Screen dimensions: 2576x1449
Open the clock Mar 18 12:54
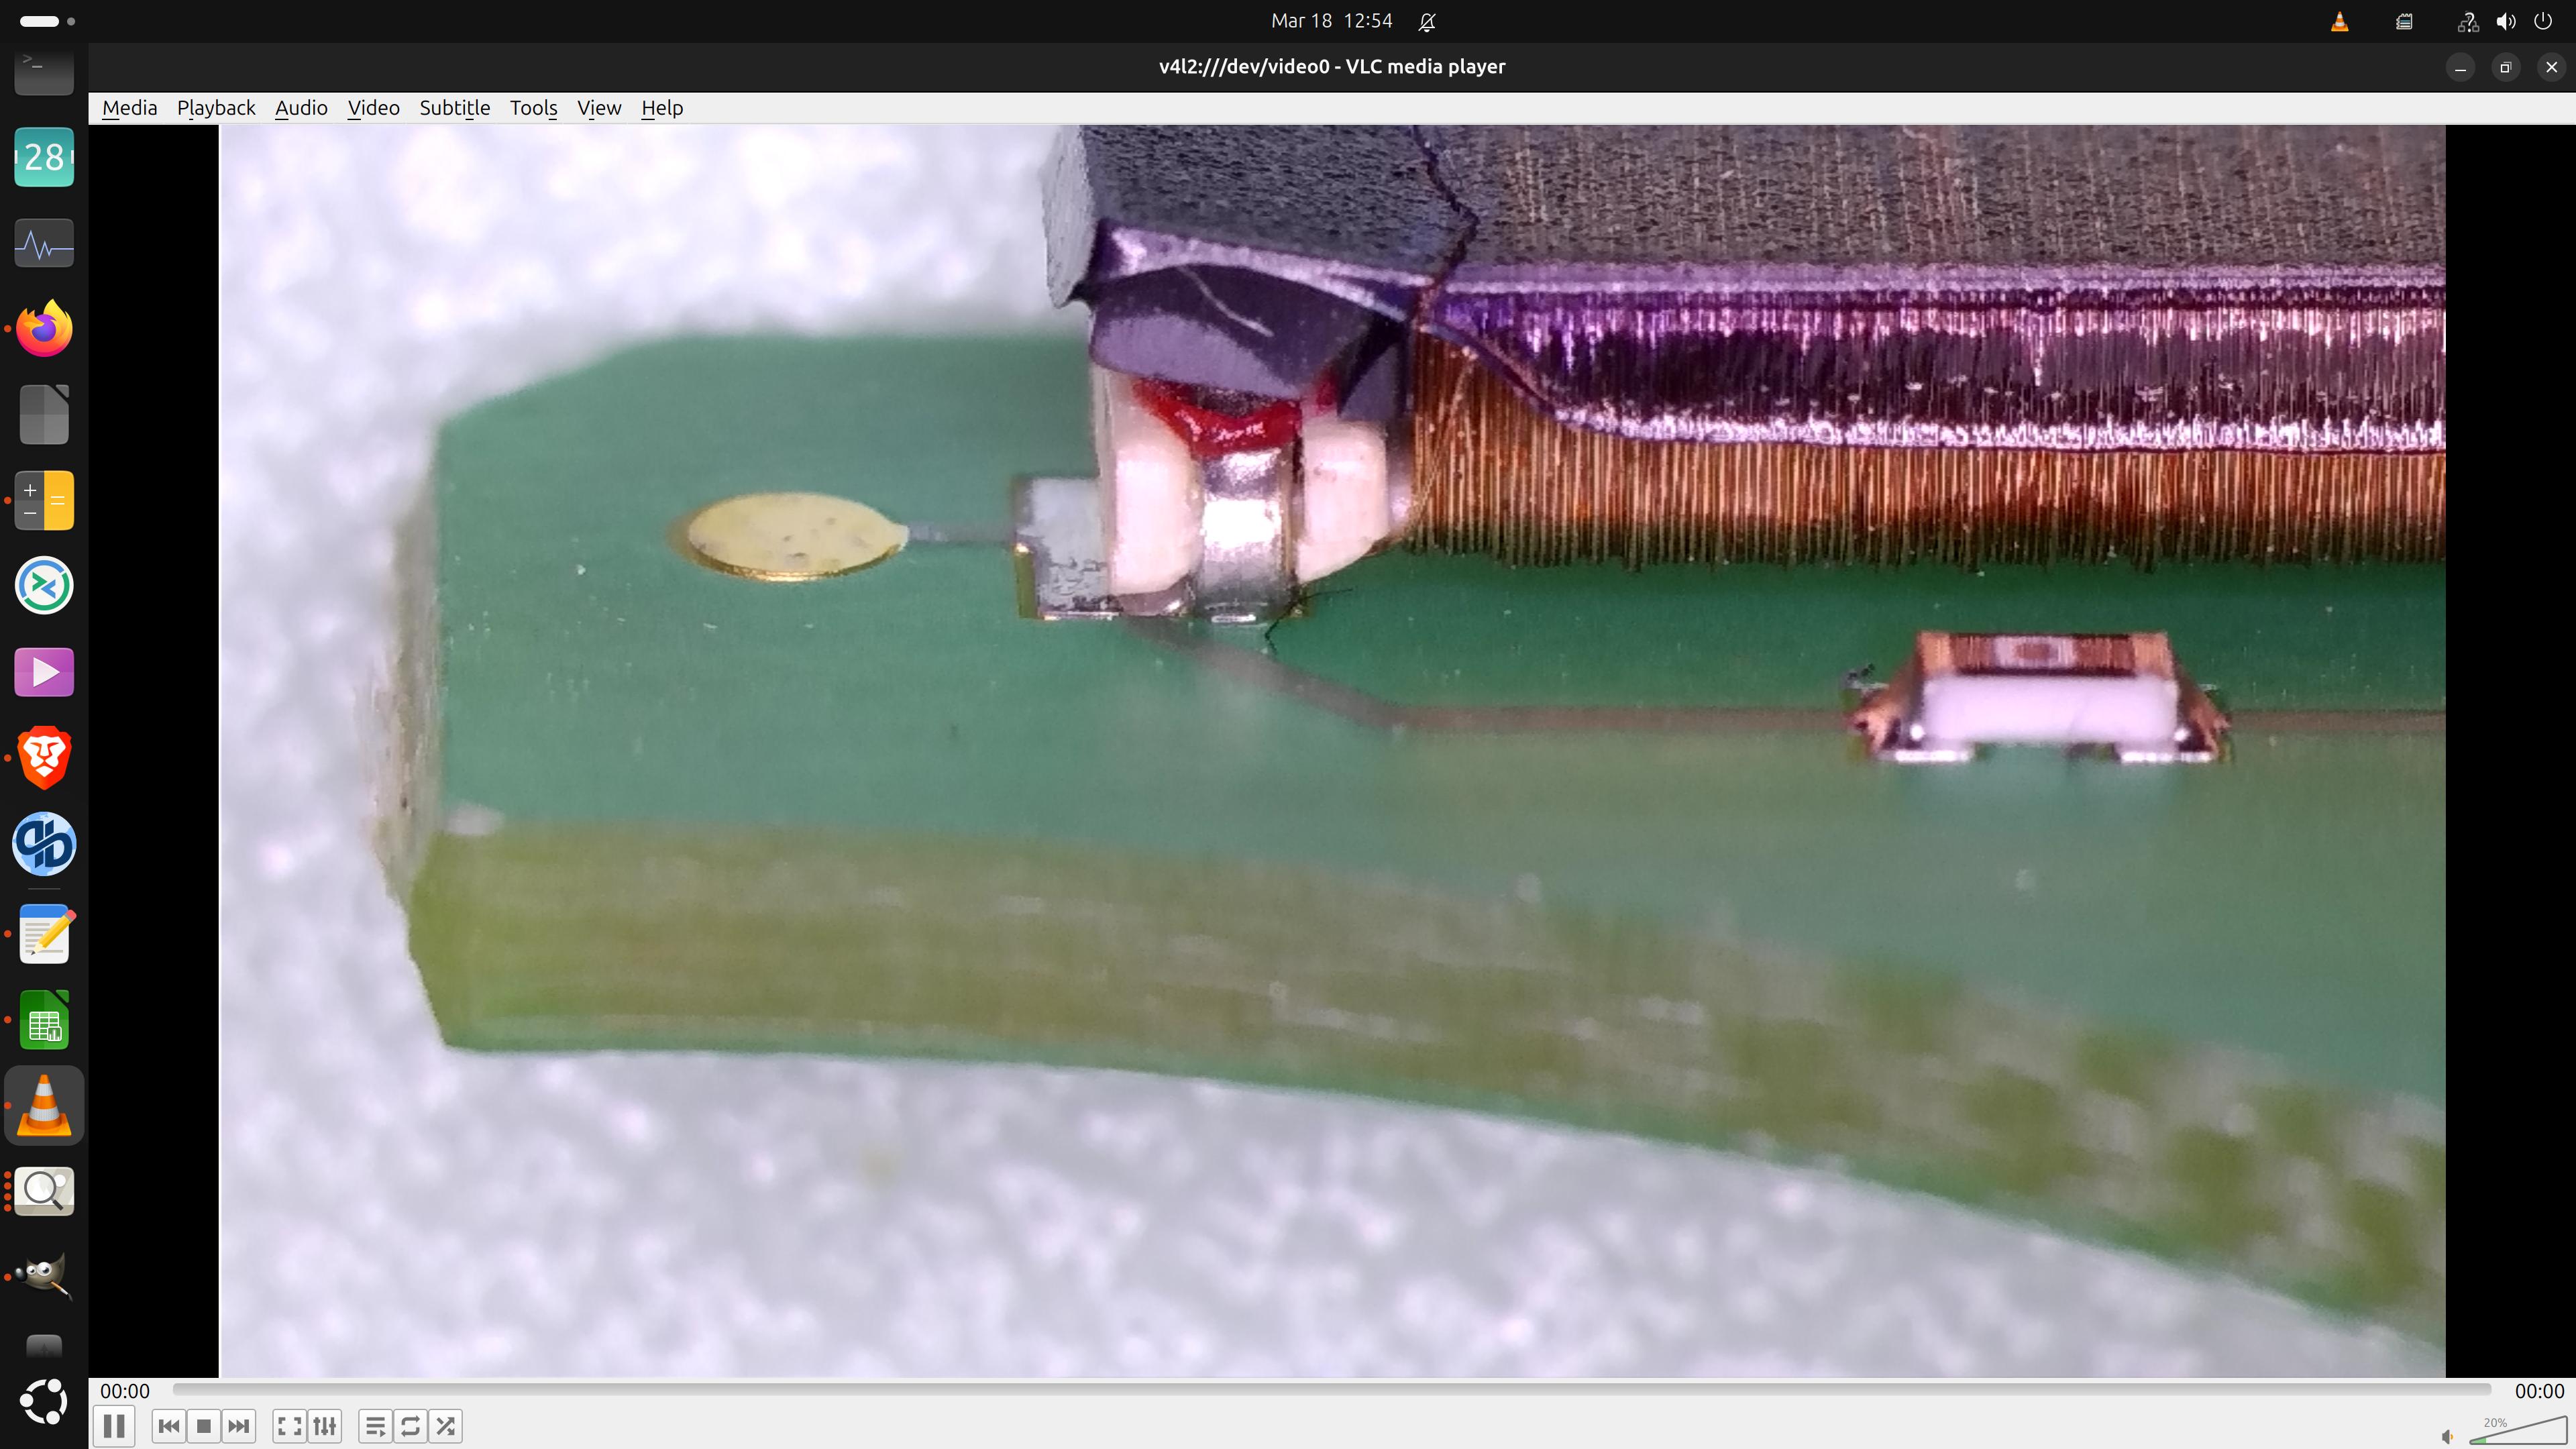[x=1331, y=21]
